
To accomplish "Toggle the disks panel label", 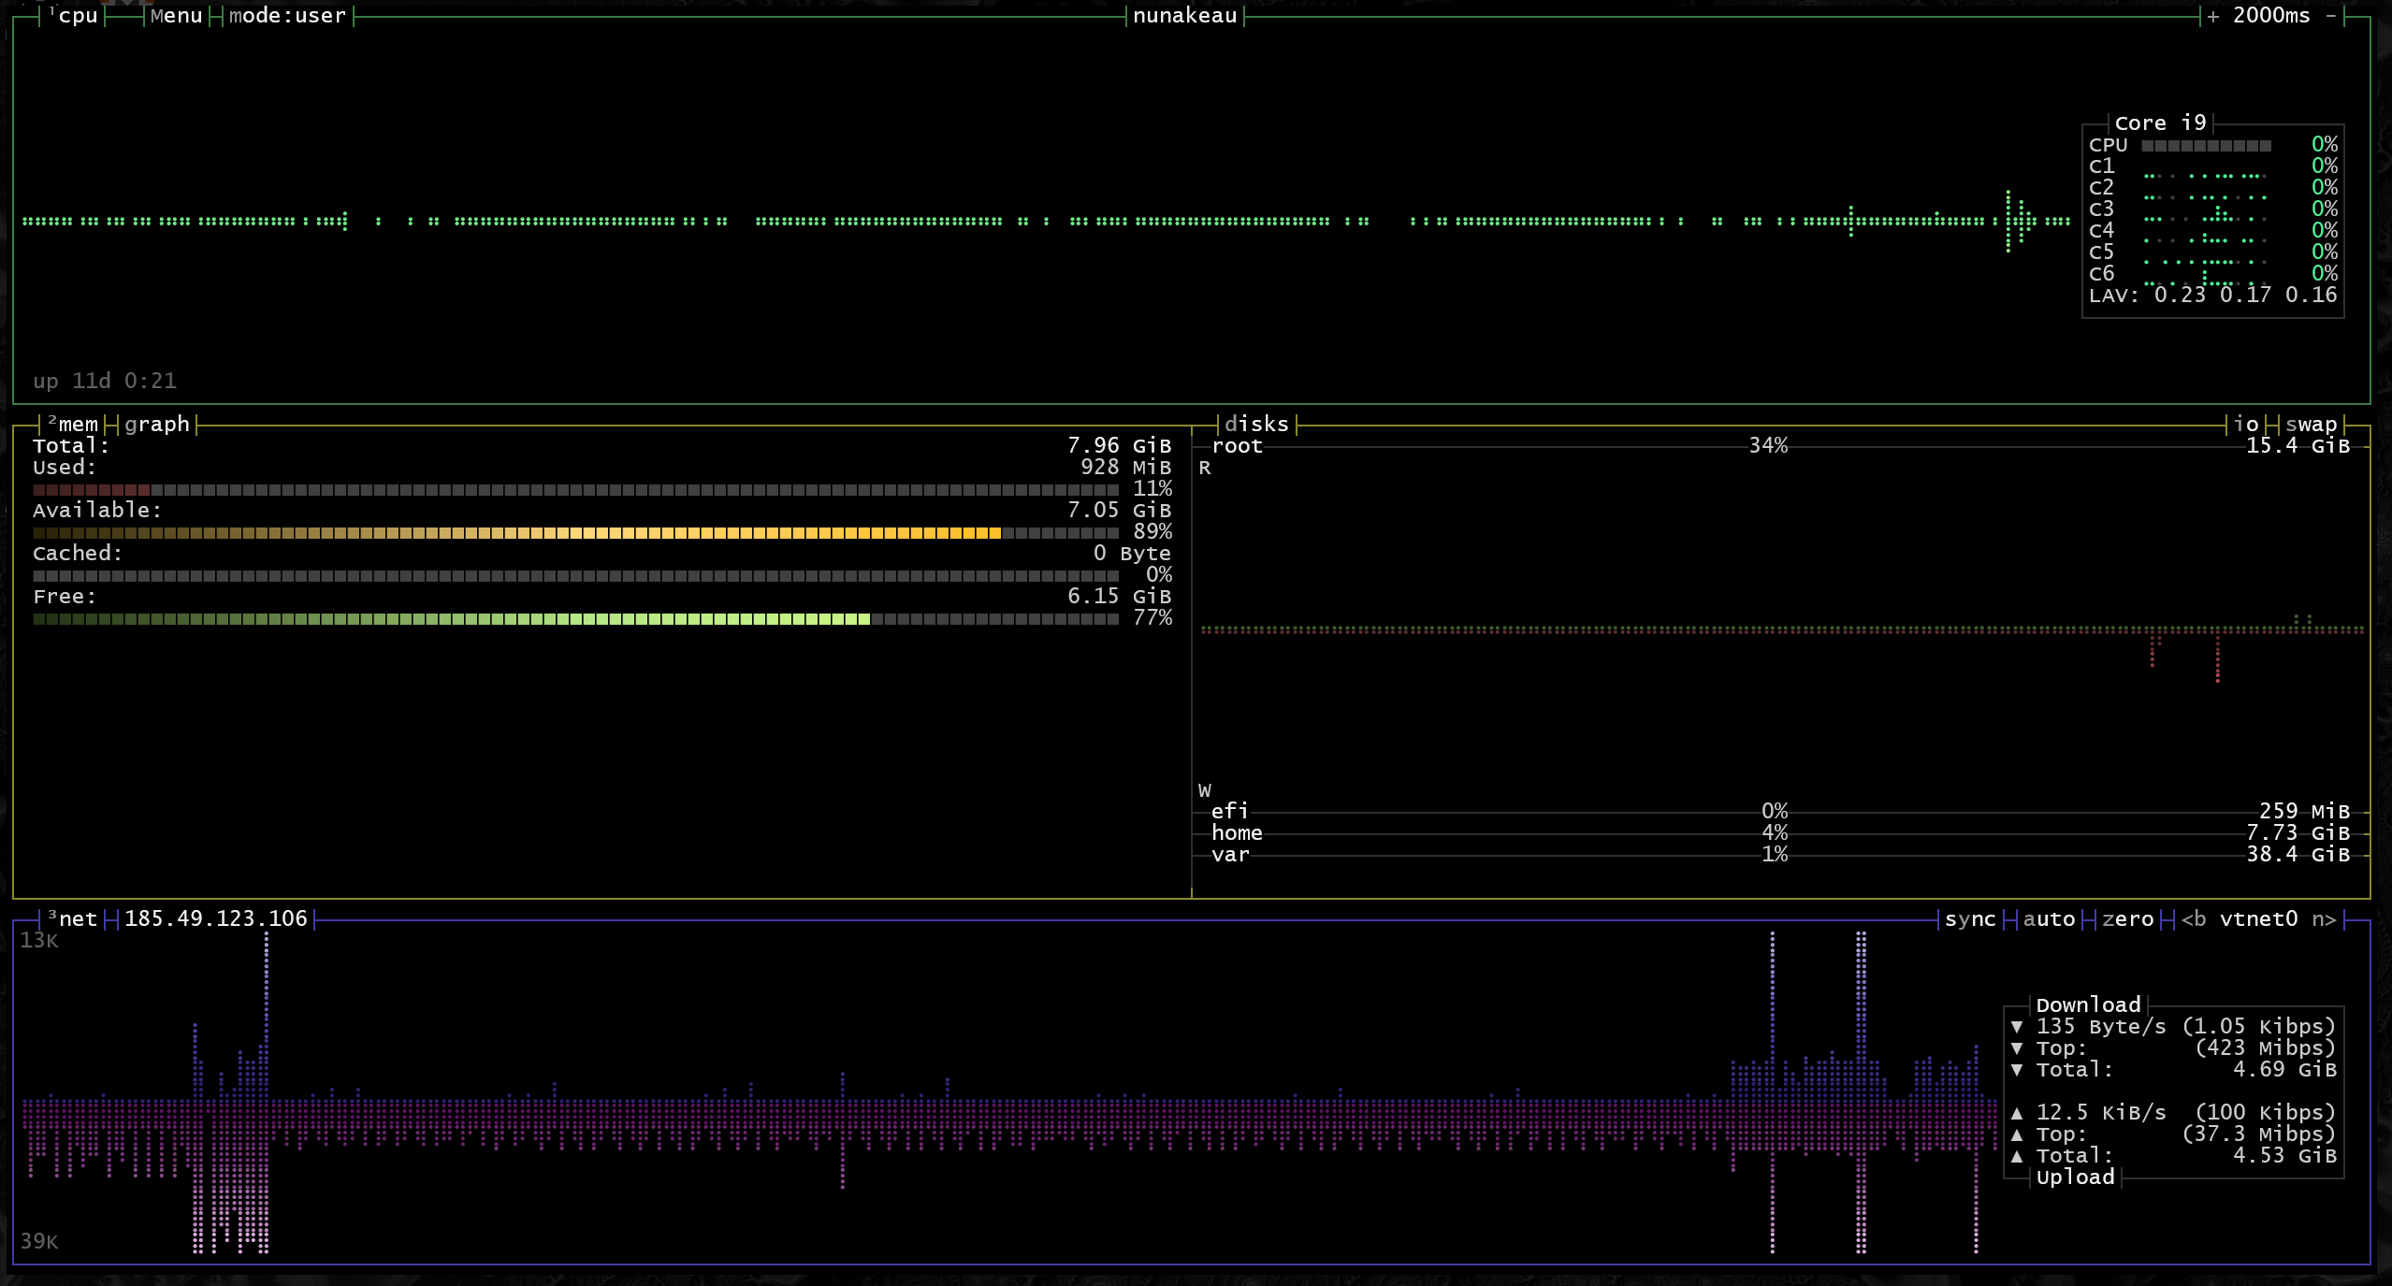I will (1256, 425).
